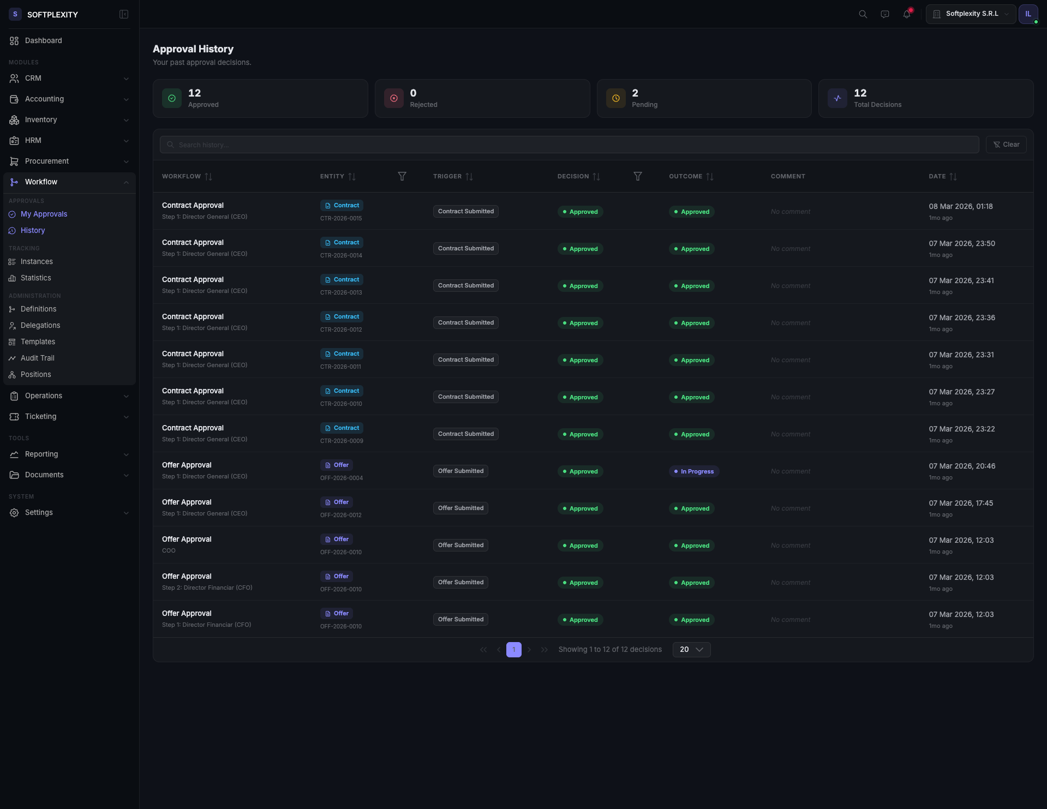Image resolution: width=1047 pixels, height=809 pixels.
Task: Click the search magnifier in history search bar
Action: coord(170,145)
